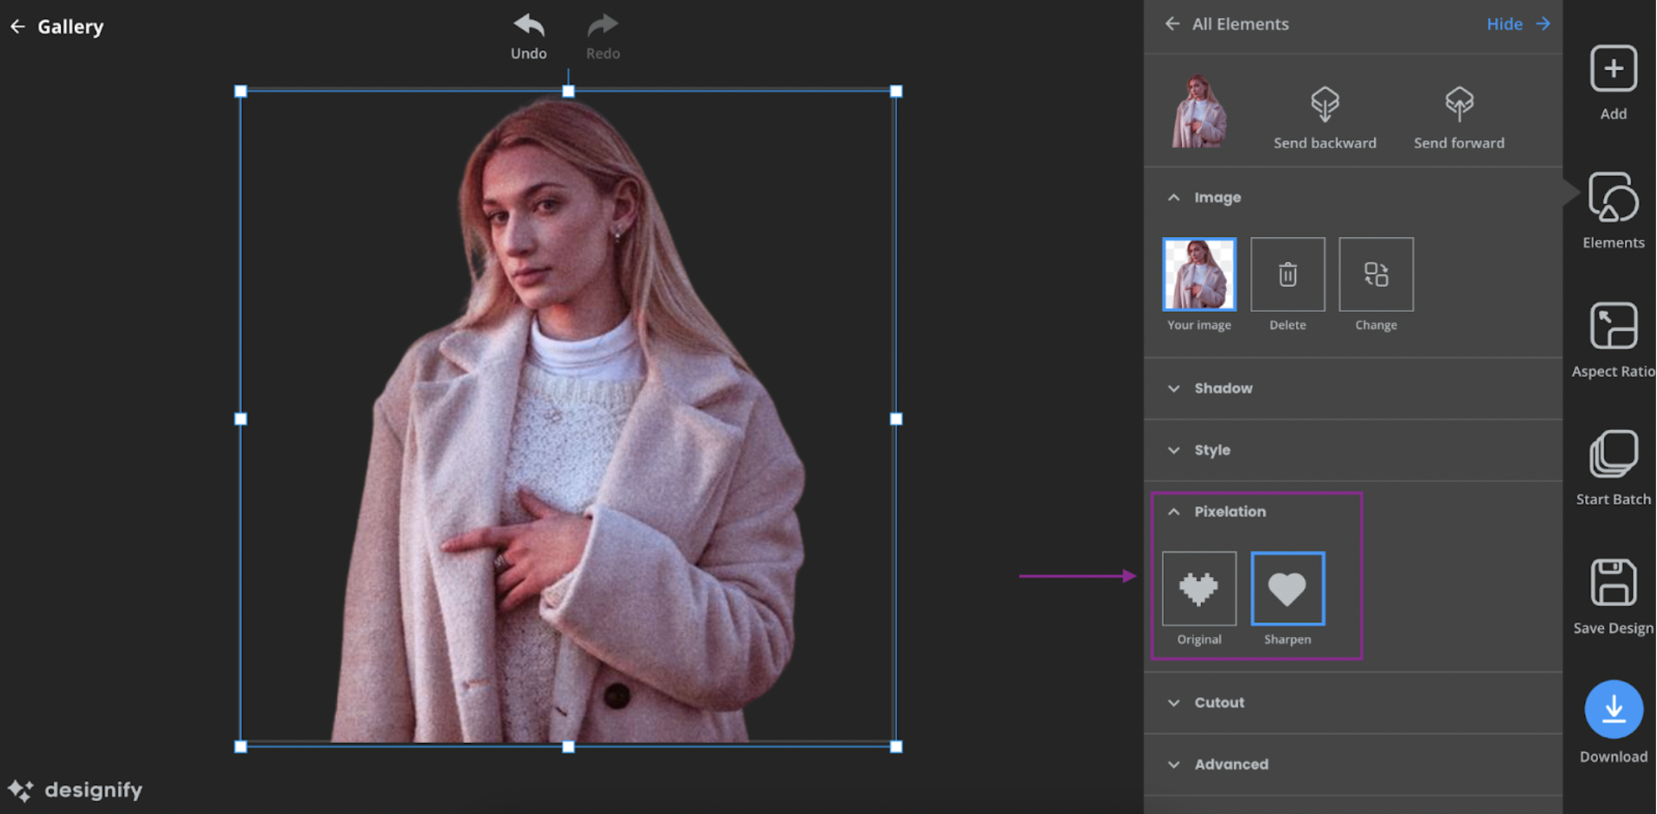Click the Hide panel link
Viewport: 1657px width, 814px height.
pos(1505,24)
